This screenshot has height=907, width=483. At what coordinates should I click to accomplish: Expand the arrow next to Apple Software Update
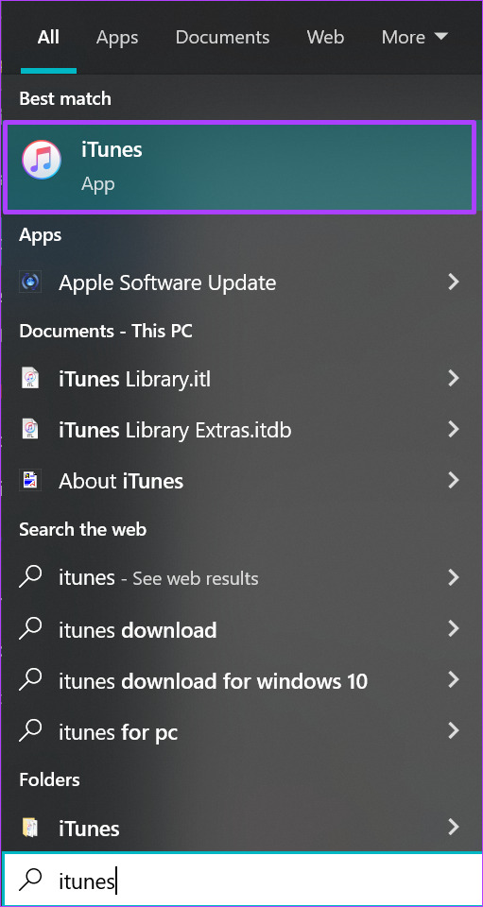[454, 282]
